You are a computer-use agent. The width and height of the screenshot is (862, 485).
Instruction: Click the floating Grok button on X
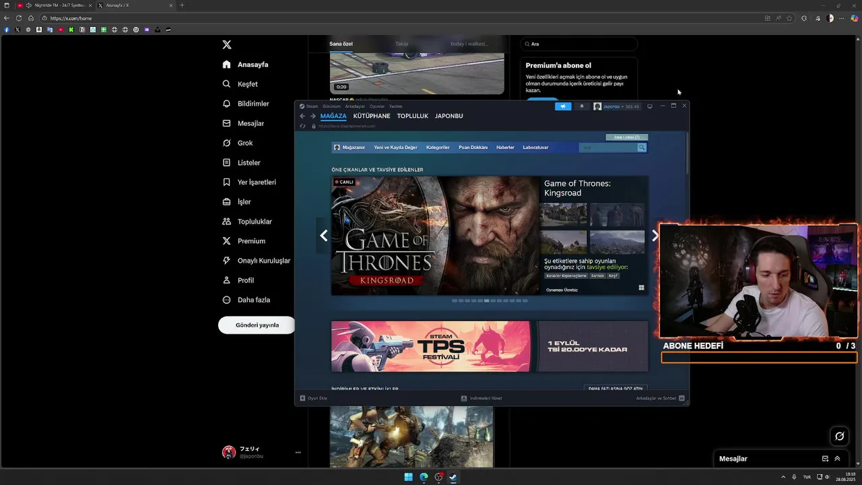(839, 436)
